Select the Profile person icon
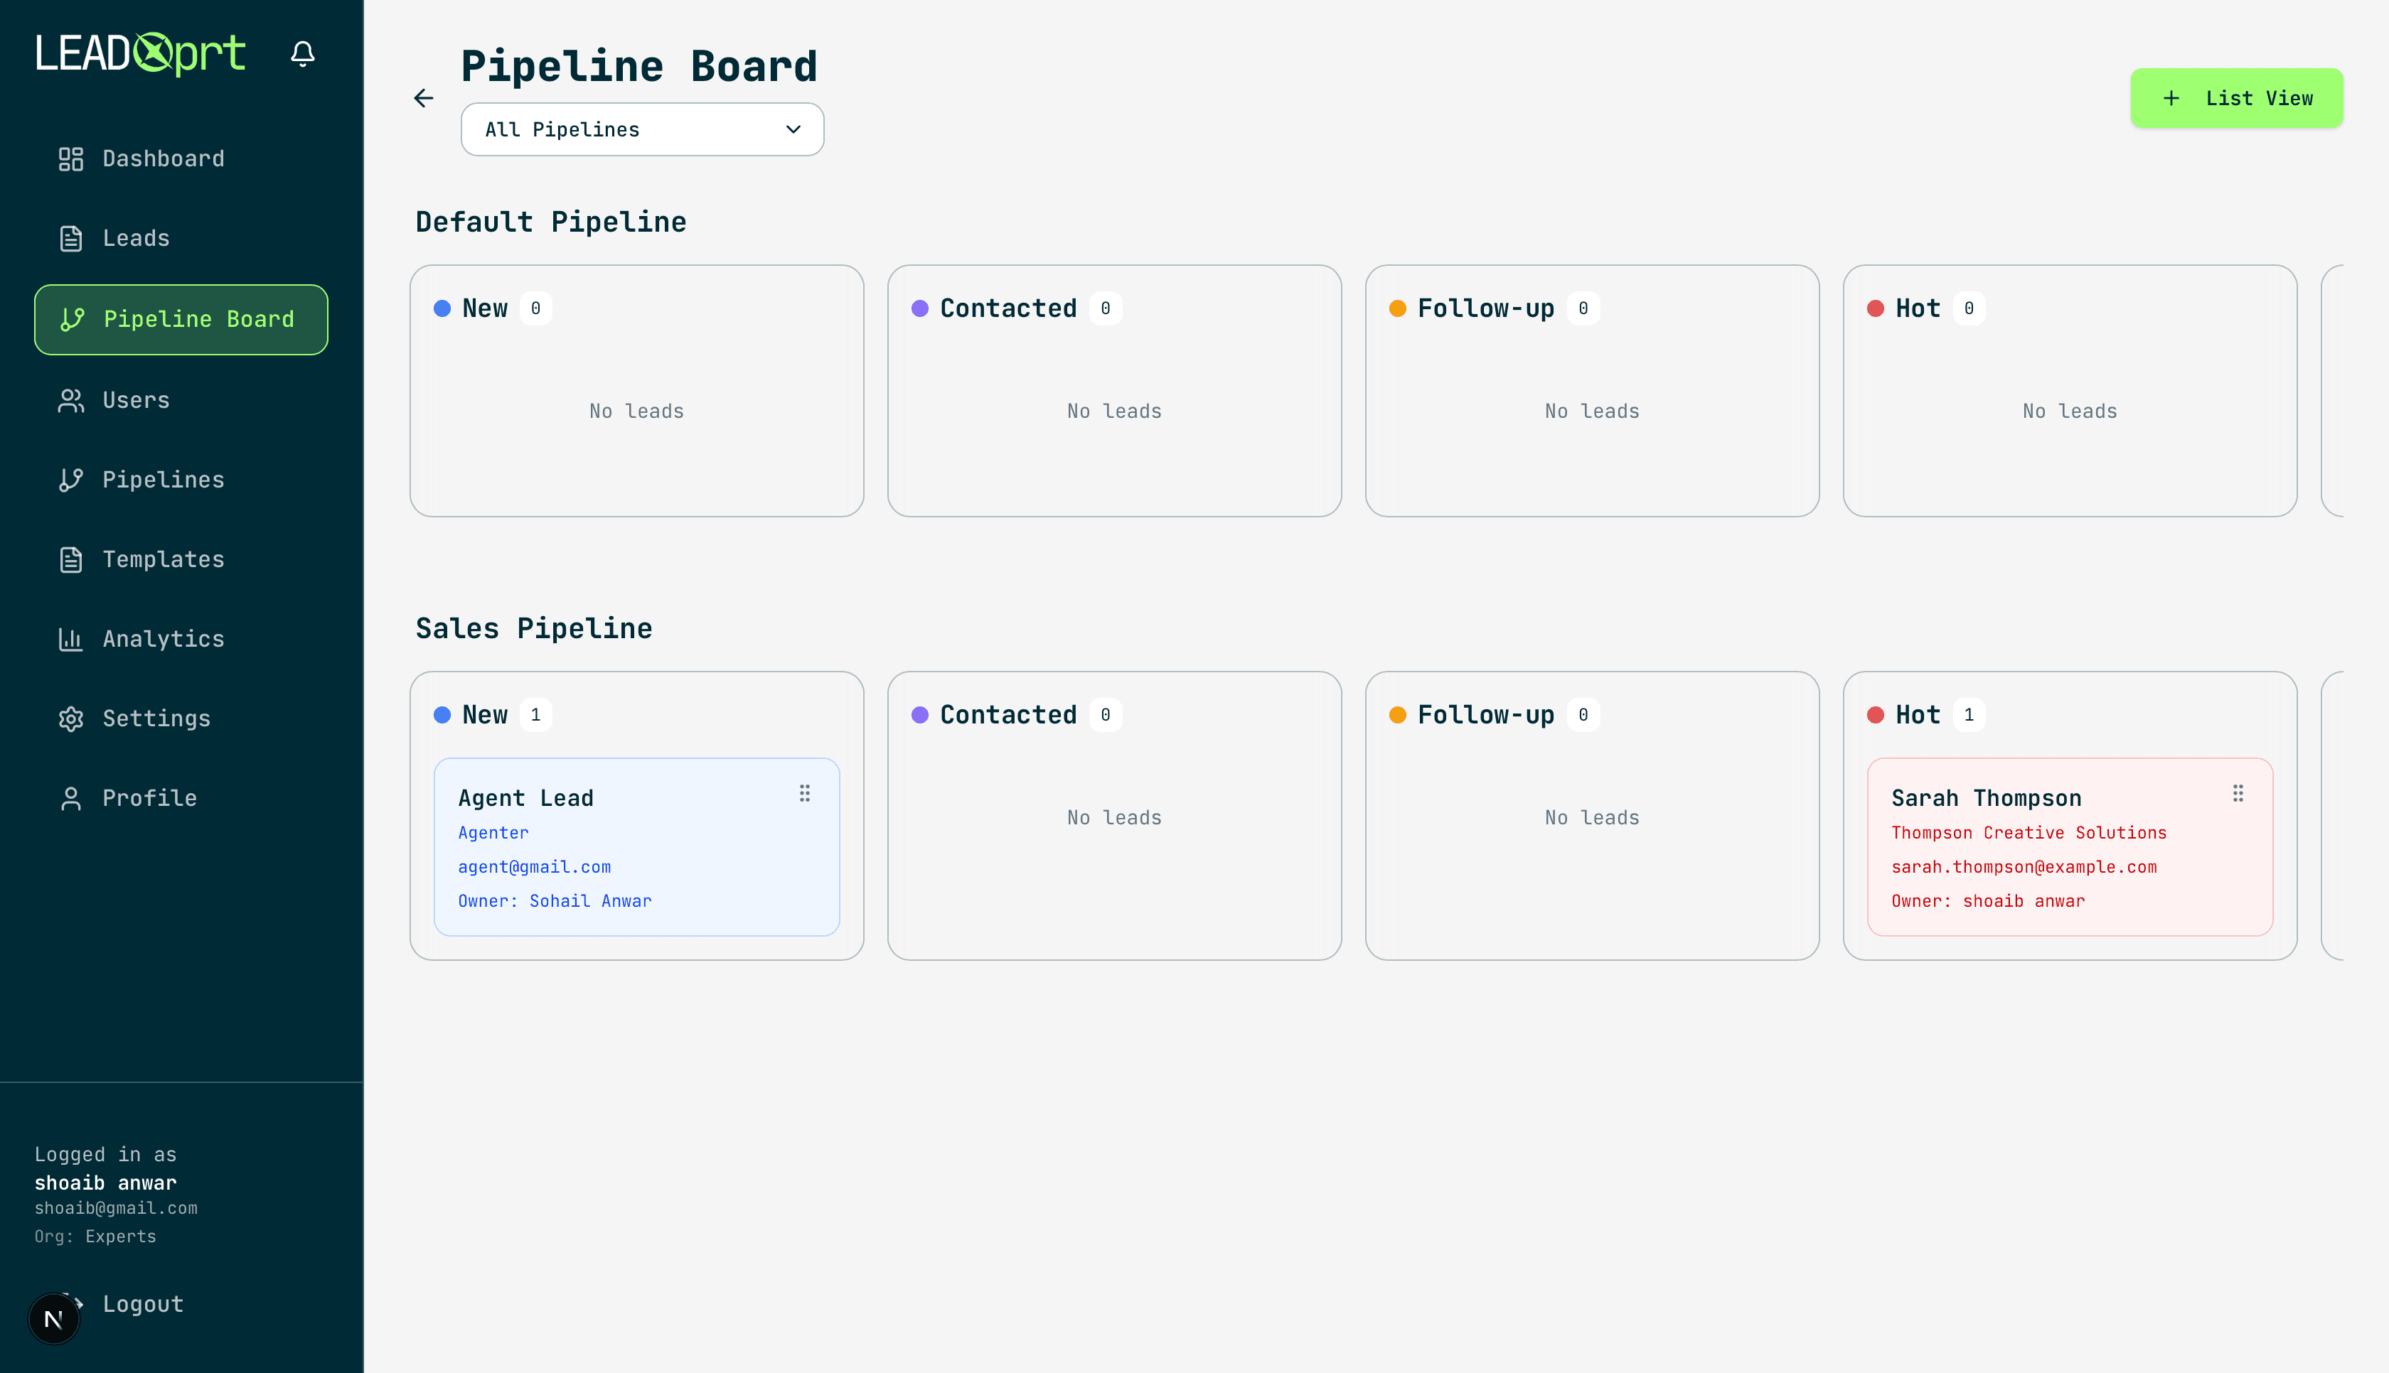Image resolution: width=2389 pixels, height=1373 pixels. click(70, 797)
